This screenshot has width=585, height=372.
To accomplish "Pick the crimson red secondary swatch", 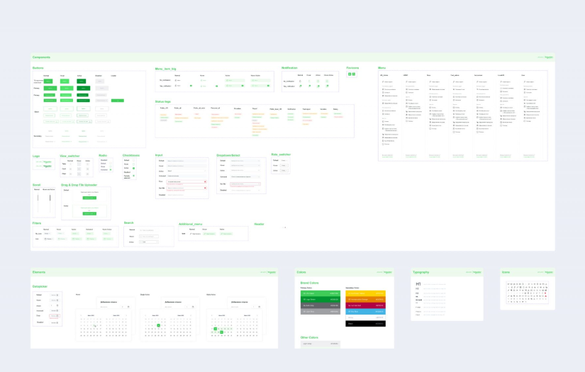I will click(x=365, y=305).
